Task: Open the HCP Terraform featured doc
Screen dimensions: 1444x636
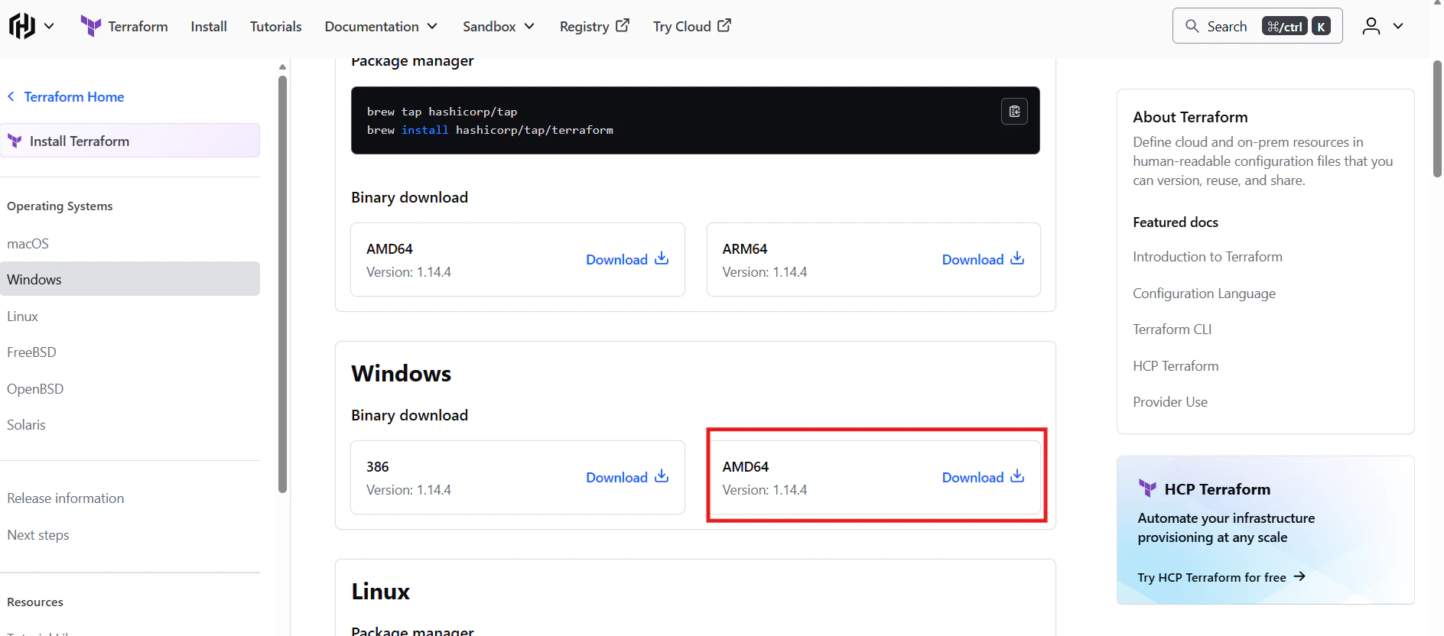Action: [1176, 366]
